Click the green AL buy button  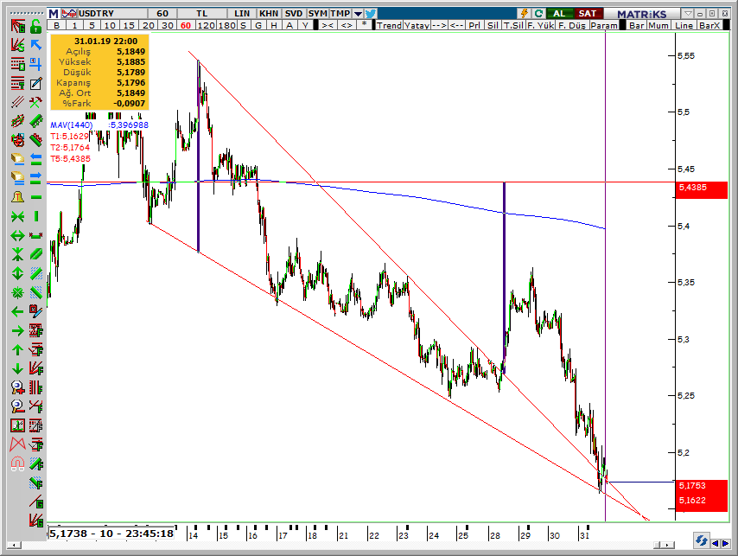[560, 14]
